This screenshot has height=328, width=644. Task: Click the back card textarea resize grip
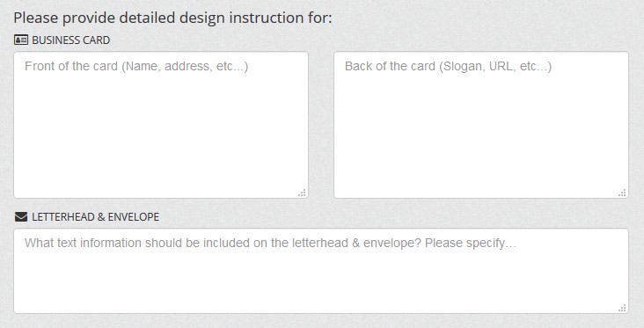(623, 193)
